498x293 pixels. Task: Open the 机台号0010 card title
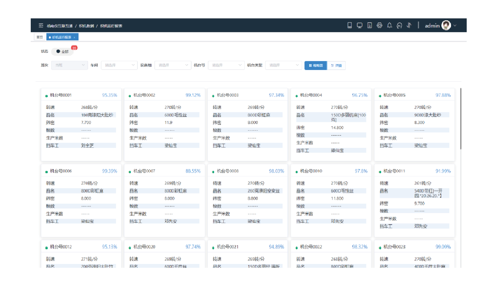[311, 171]
